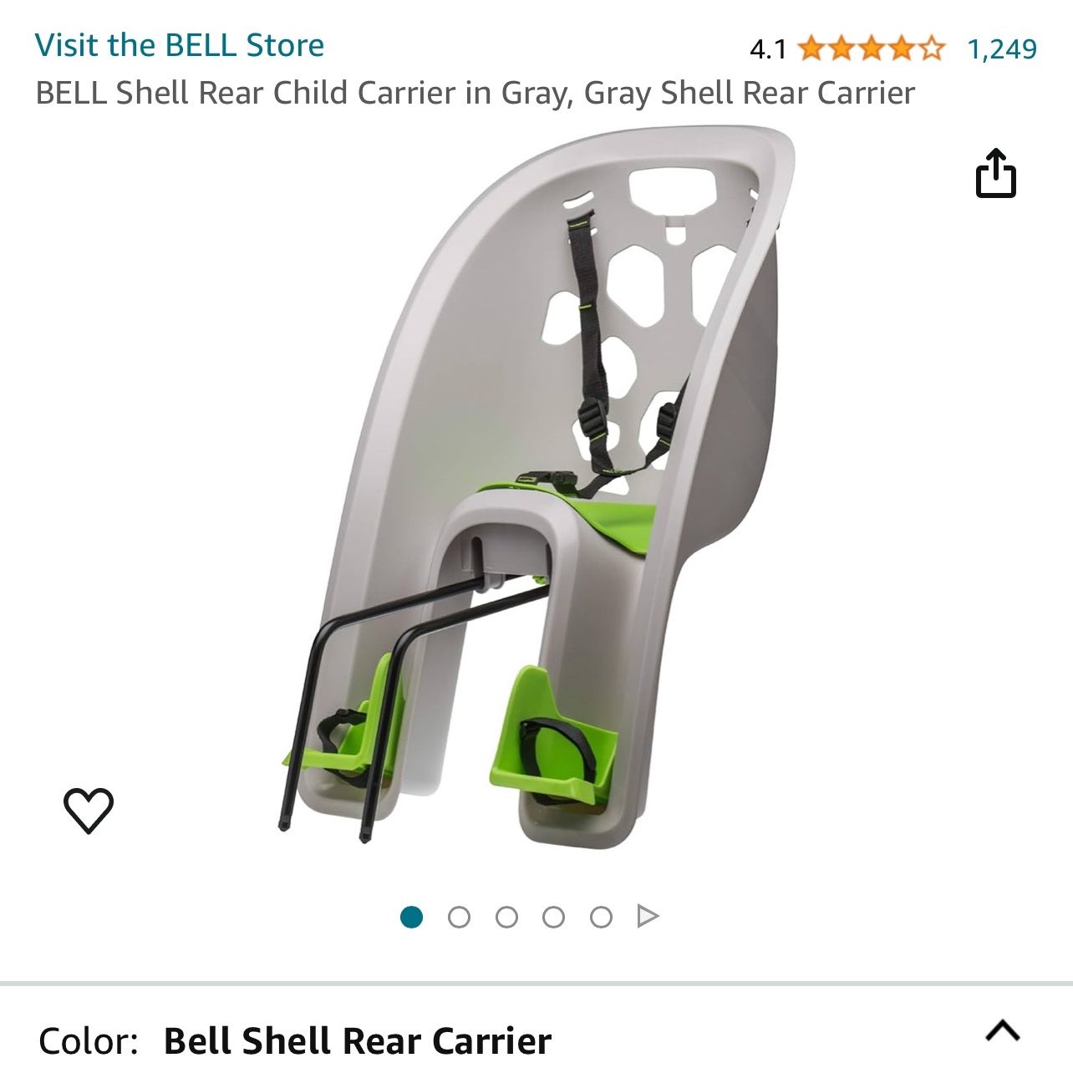The width and height of the screenshot is (1073, 1073).
Task: Switch to the third product image dot
Action: coord(506,918)
